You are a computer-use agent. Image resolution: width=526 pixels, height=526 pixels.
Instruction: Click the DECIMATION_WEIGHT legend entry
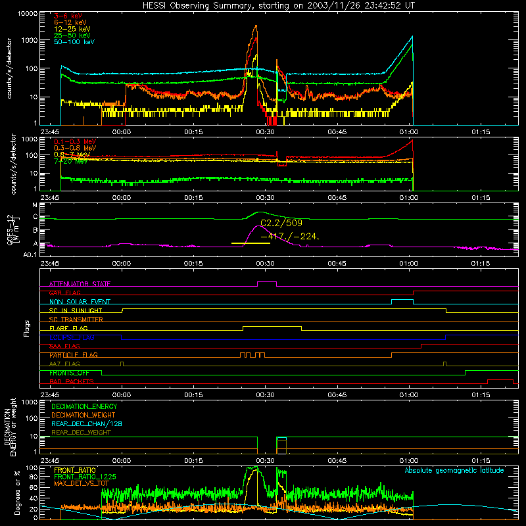click(84, 416)
